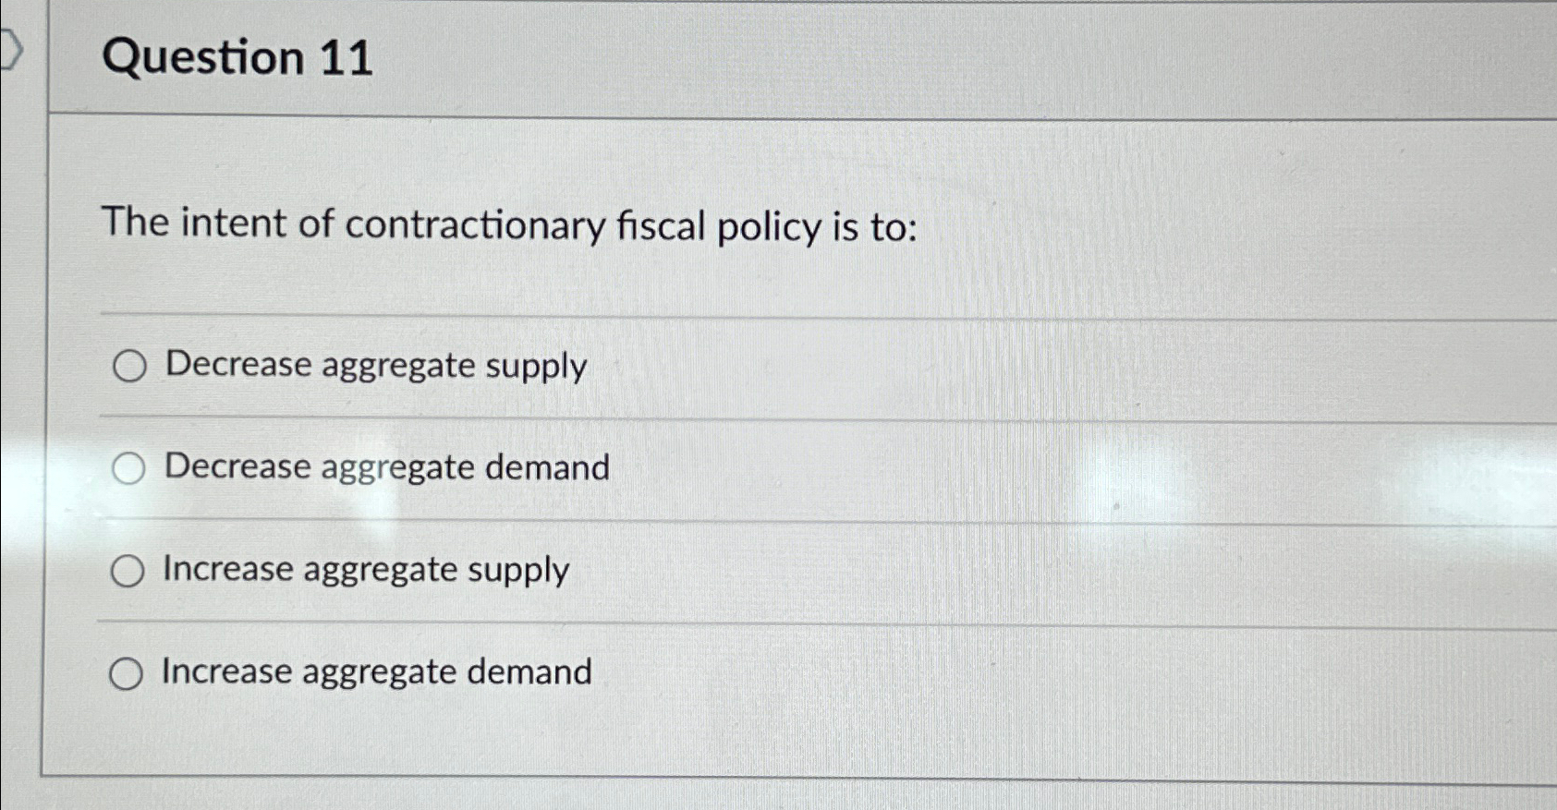Select the radio button for Increase aggregate supply

tap(128, 571)
